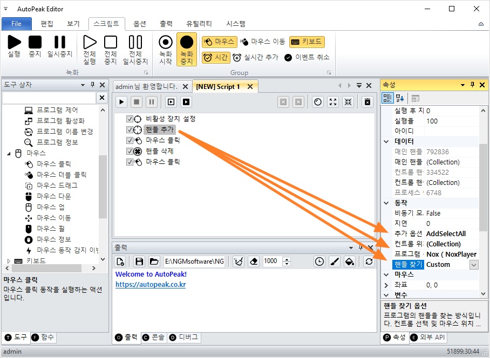The width and height of the screenshot is (490, 358).
Task: Click script toolbar pause button
Action: [x=152, y=102]
